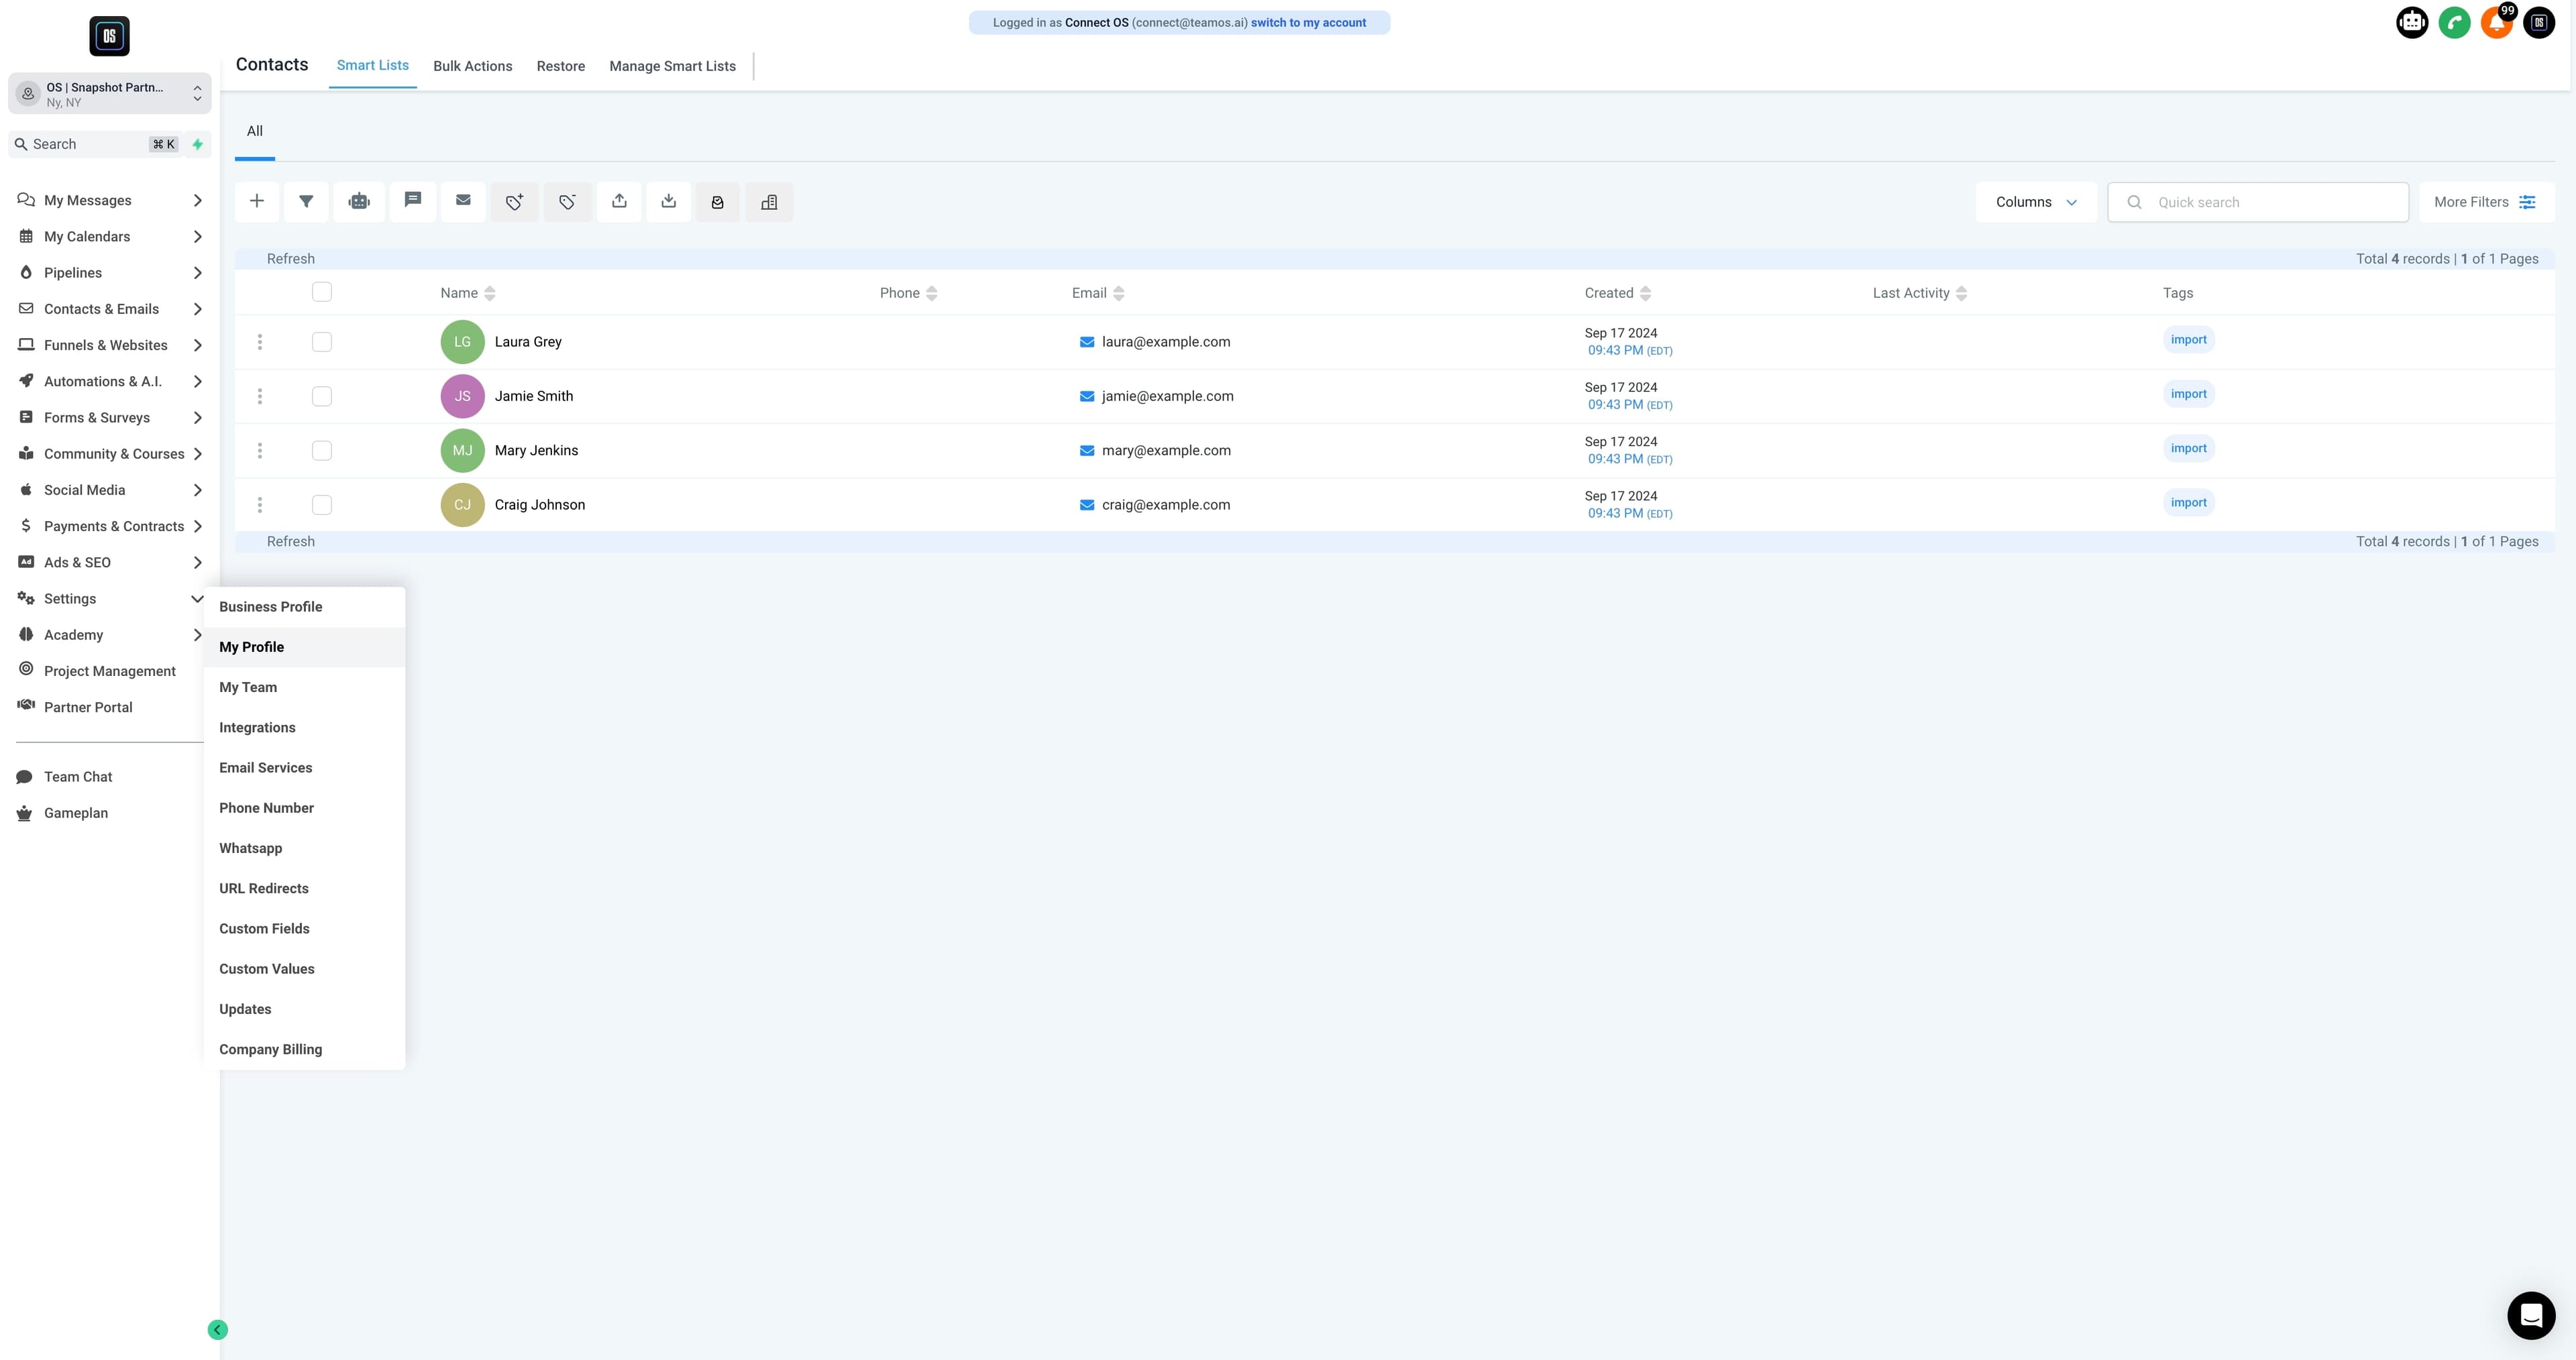Open row actions dots for Craig Johnson

[260, 505]
